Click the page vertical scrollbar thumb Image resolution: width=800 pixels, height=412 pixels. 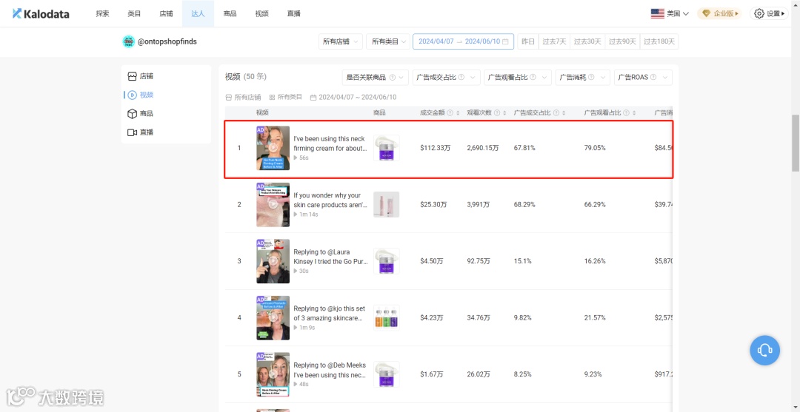point(796,143)
